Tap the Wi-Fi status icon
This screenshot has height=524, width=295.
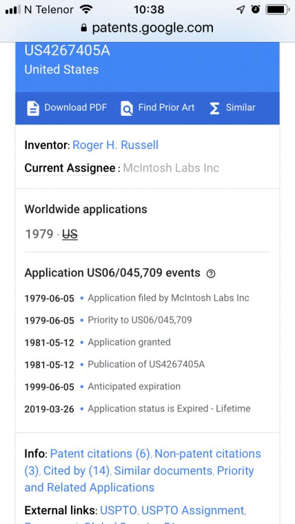tap(86, 9)
